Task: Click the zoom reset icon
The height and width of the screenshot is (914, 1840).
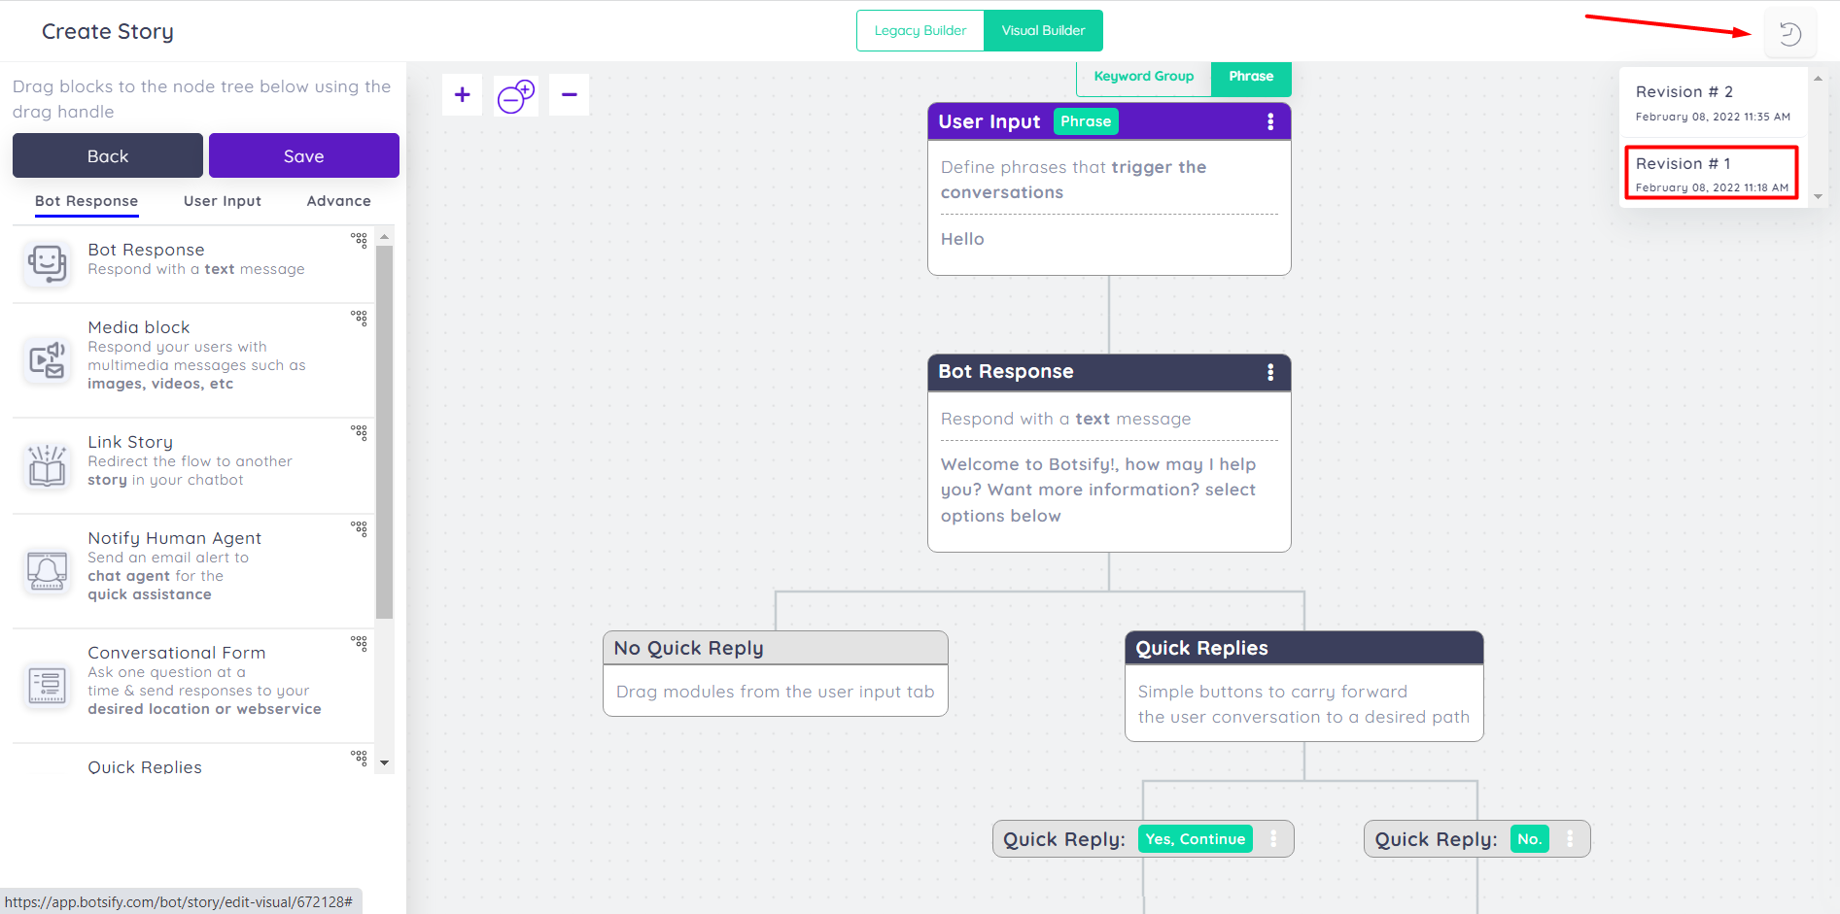Action: pyautogui.click(x=516, y=95)
